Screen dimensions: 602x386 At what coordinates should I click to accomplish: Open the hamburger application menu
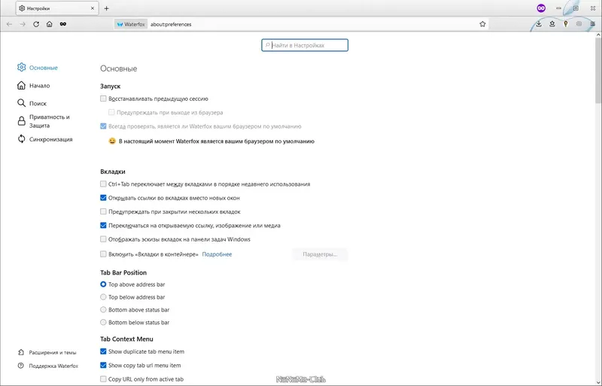(x=593, y=24)
